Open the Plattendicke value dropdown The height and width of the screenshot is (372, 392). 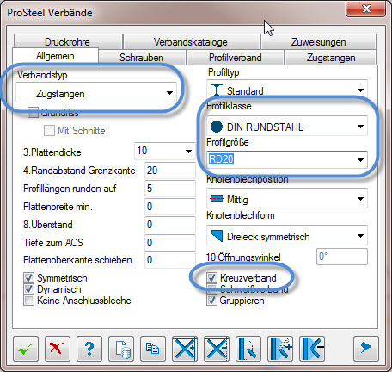click(165, 151)
